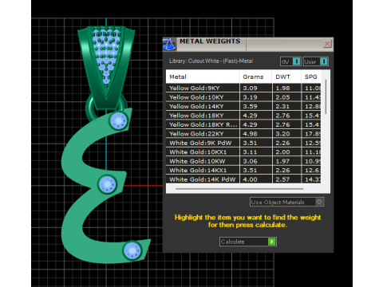Select the Yellow Gold:10KY row

pyautogui.click(x=243, y=97)
